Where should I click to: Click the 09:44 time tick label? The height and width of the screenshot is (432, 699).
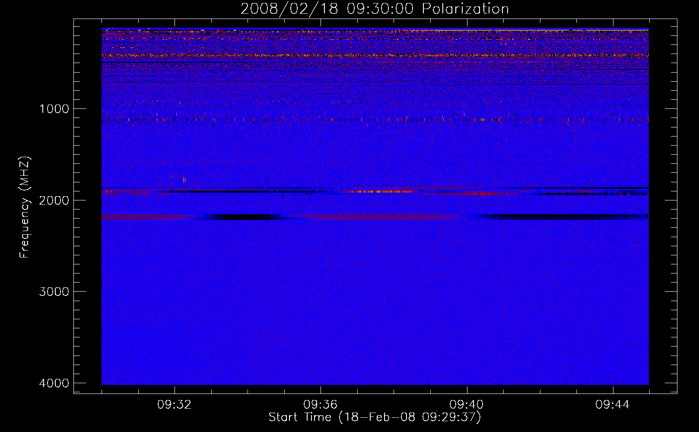[613, 405]
